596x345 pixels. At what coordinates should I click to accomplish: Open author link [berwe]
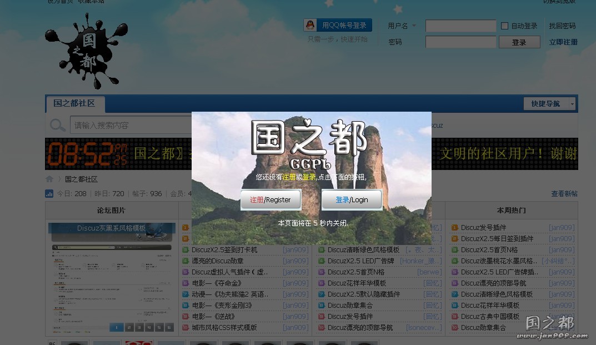pyautogui.click(x=429, y=272)
